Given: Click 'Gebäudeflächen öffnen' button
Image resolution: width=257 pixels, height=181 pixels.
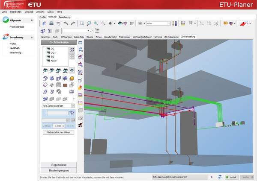Looking at the screenshot, I should [x=58, y=132].
